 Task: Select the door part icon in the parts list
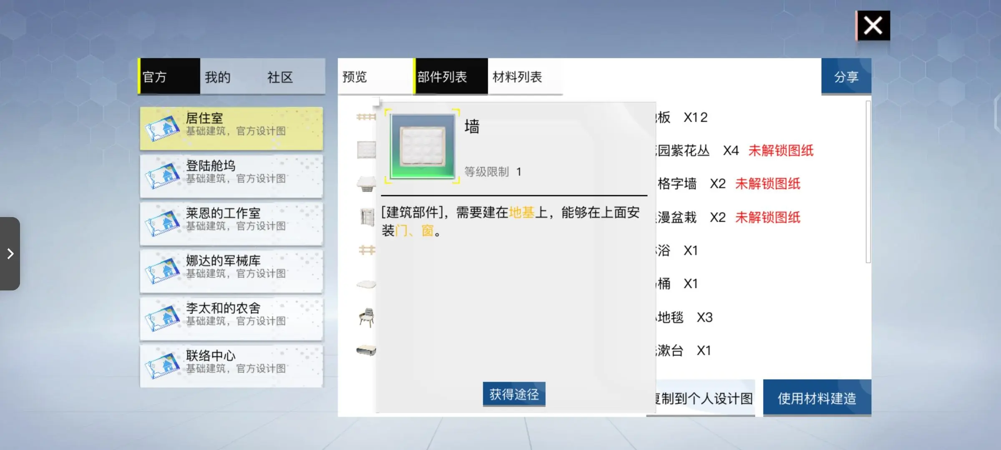(x=367, y=217)
